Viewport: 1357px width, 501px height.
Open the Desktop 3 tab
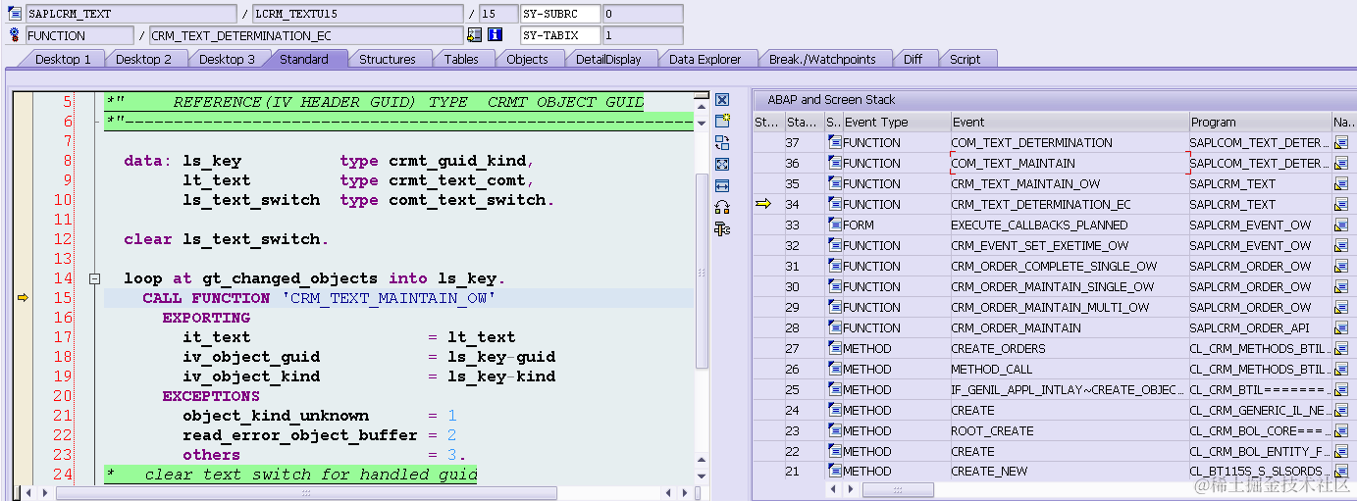pos(227,59)
